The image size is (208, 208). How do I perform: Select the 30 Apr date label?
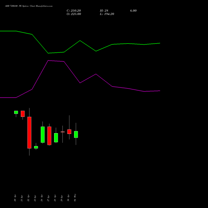tap(68, 198)
